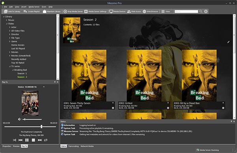Click Big Bang Theory cover in Play To
The height and width of the screenshot is (153, 237).
coord(30,103)
